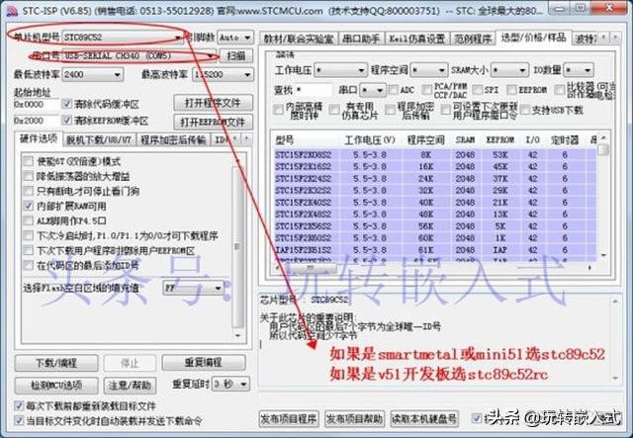This screenshot has width=633, height=438.
Task: Click 发布项目程序 button
Action: [288, 419]
